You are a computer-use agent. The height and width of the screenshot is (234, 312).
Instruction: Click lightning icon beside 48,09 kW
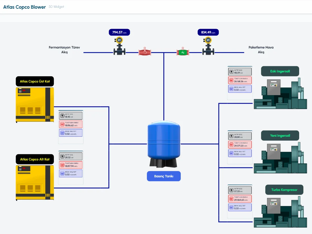pyautogui.click(x=231, y=72)
